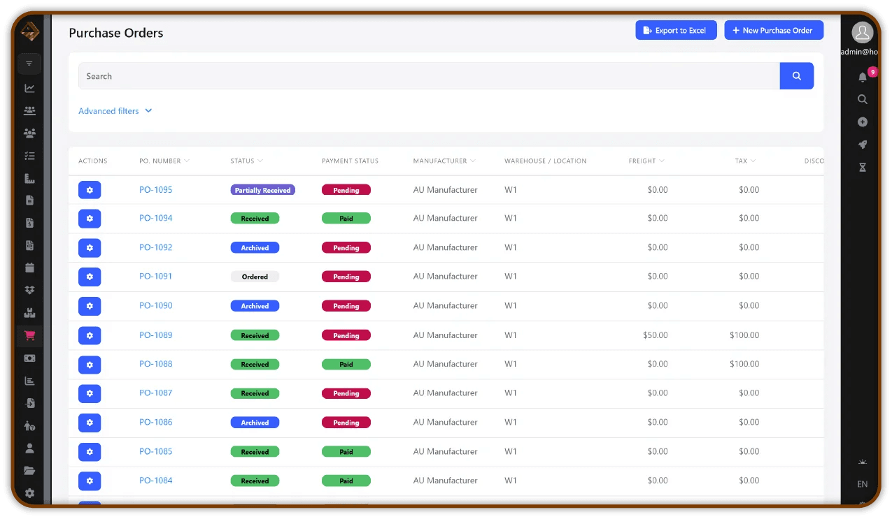Open actions gear for PO-1086
The height and width of the screenshot is (519, 892).
pyautogui.click(x=90, y=423)
